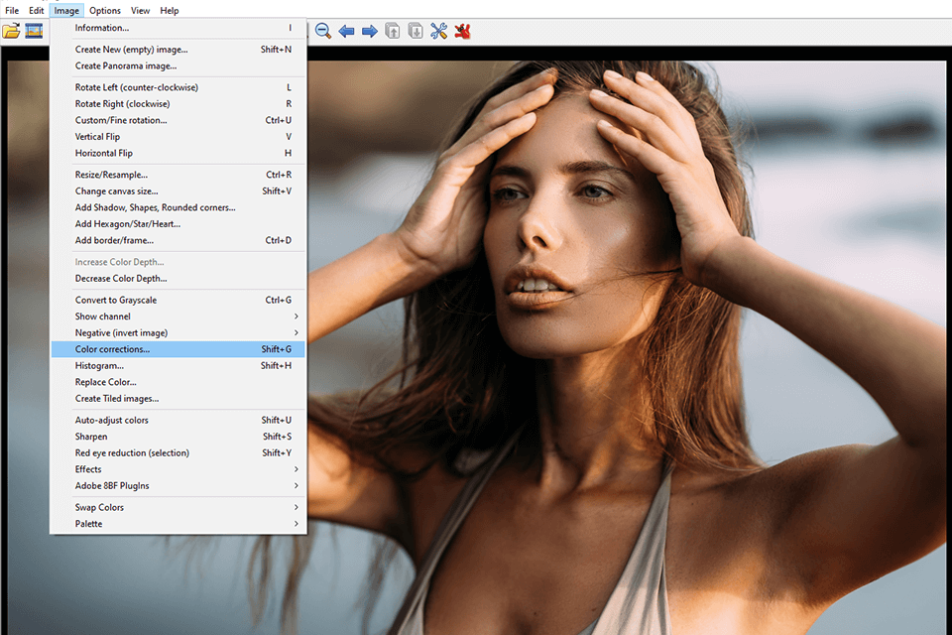Go to previous image with blue left arrow
The width and height of the screenshot is (952, 635).
click(x=346, y=31)
